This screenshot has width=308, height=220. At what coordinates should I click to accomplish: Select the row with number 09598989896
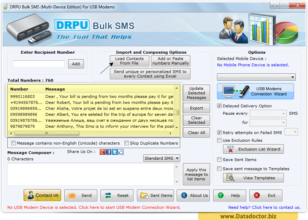91,114
